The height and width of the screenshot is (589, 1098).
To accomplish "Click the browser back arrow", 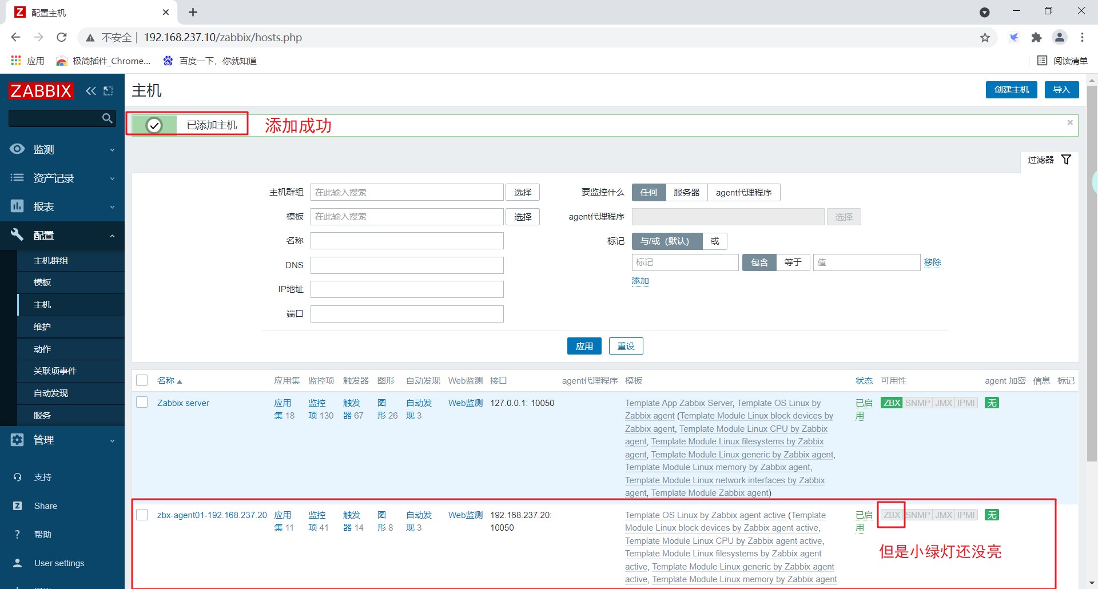I will click(15, 37).
